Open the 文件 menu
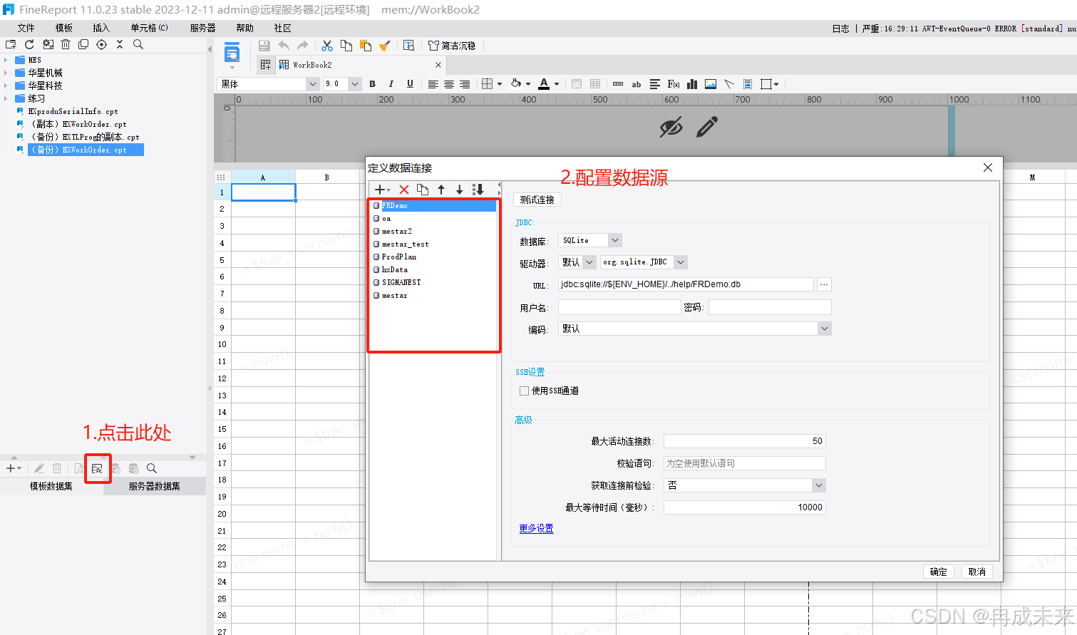1077x635 pixels. tap(26, 28)
